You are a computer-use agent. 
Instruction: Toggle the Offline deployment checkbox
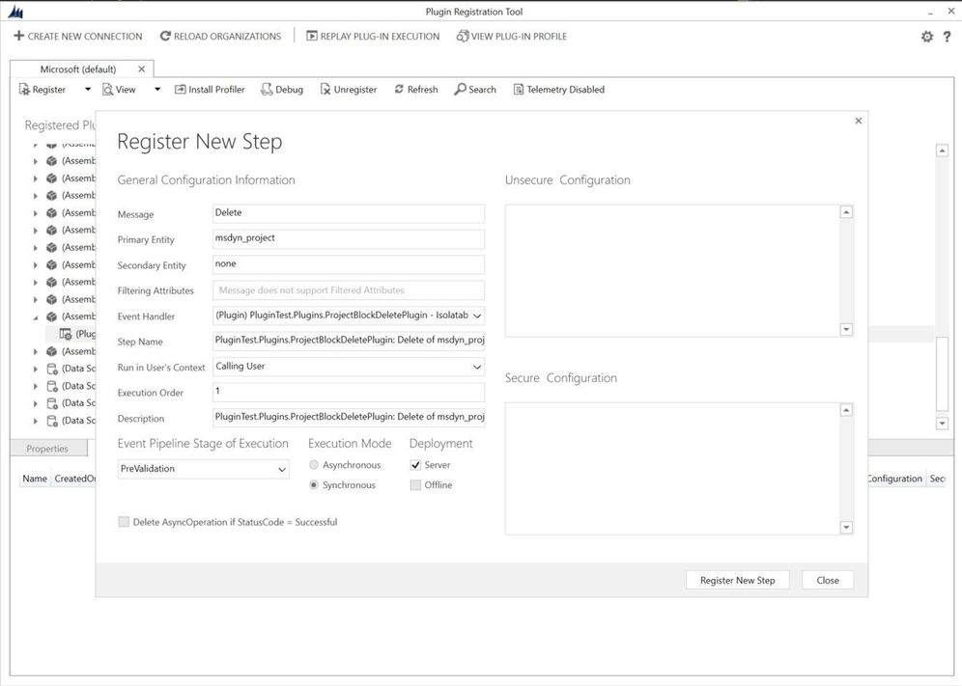(415, 485)
